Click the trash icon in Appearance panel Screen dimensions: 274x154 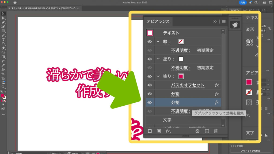point(216,131)
